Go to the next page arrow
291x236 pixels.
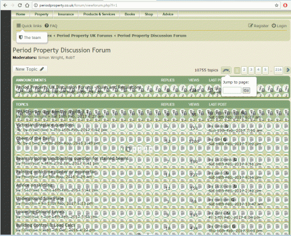click(x=287, y=70)
